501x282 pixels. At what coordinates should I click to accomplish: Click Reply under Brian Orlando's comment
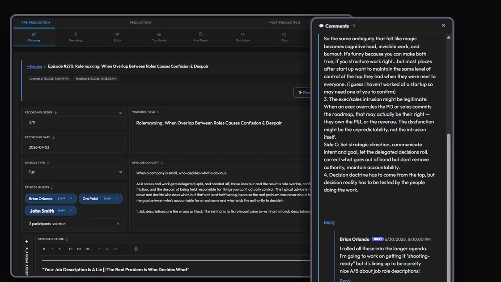(x=345, y=280)
